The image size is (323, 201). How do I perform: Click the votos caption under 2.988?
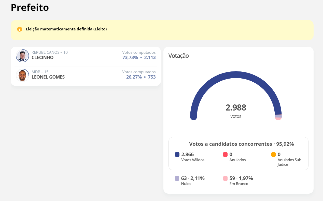point(236,116)
